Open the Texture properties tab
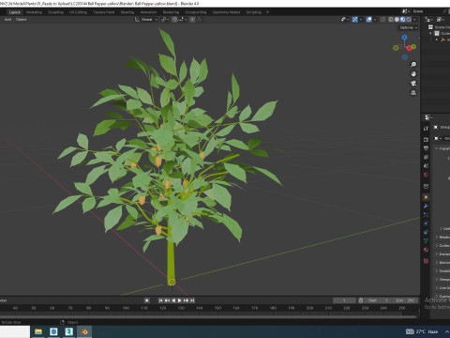Image resolution: width=450 pixels, height=338 pixels. pos(426,261)
